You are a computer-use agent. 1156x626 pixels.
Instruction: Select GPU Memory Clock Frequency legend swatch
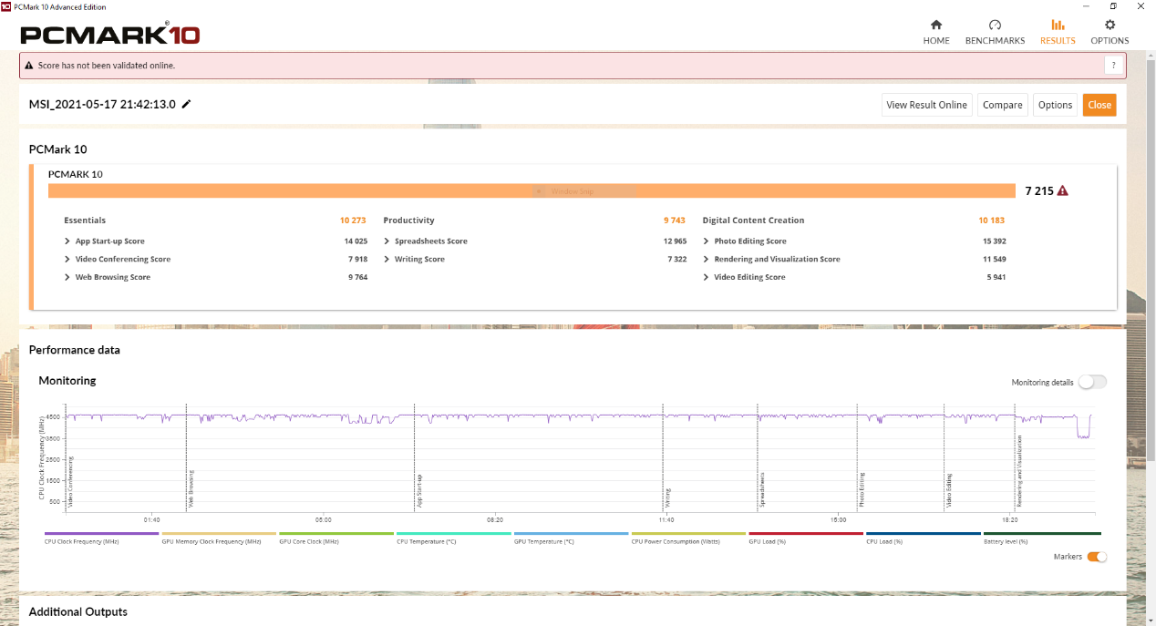click(219, 534)
